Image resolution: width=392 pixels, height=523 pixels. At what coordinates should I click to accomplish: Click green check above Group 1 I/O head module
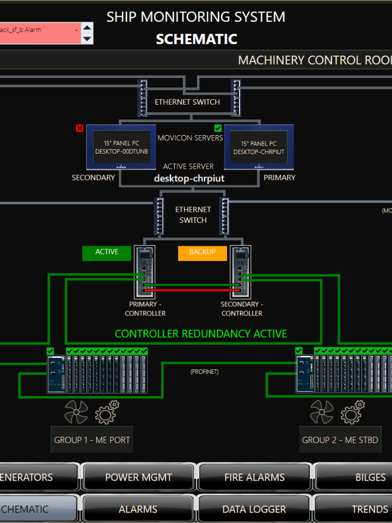pyautogui.click(x=51, y=351)
